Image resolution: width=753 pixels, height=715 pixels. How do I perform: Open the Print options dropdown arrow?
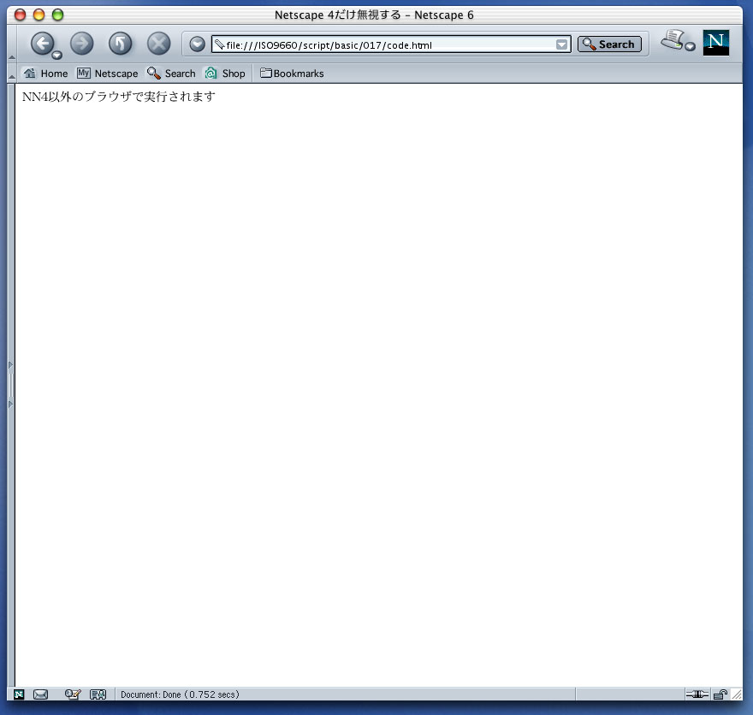(x=690, y=46)
